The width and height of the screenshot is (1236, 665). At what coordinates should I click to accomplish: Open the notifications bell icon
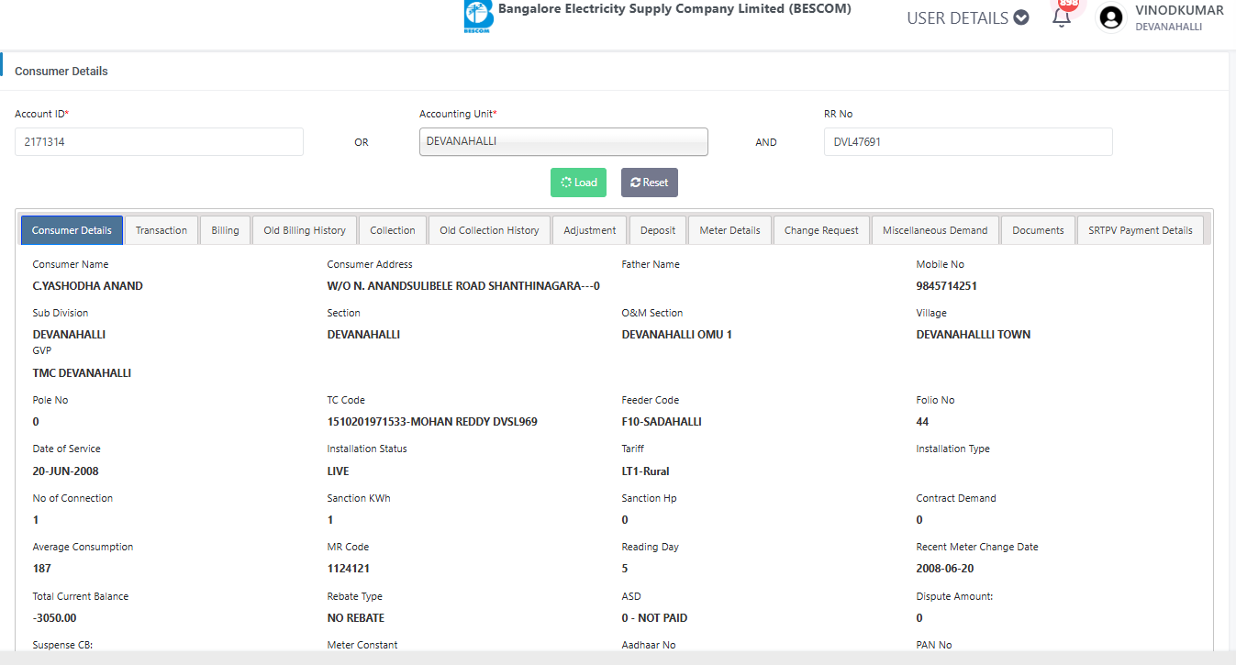(1062, 17)
